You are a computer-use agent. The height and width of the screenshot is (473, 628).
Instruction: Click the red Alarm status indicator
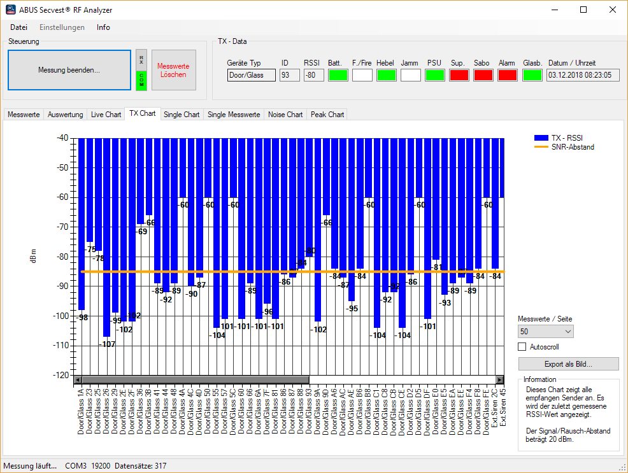coord(508,75)
